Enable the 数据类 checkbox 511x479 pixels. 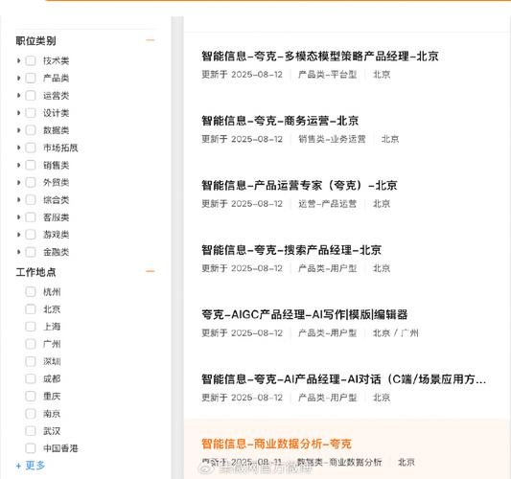(x=31, y=130)
